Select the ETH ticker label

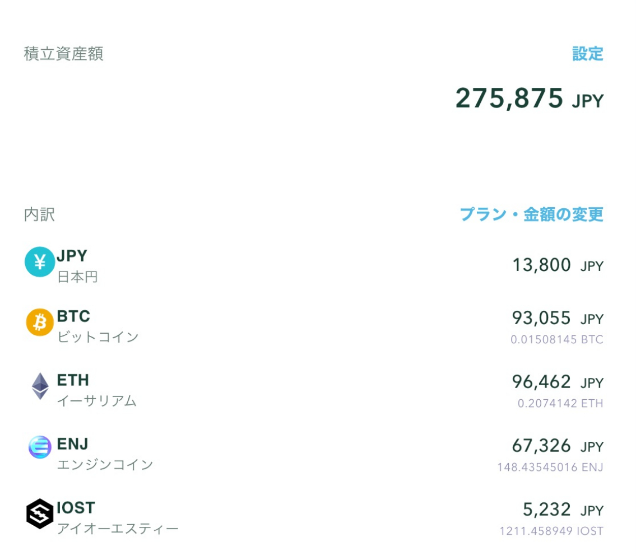[73, 380]
